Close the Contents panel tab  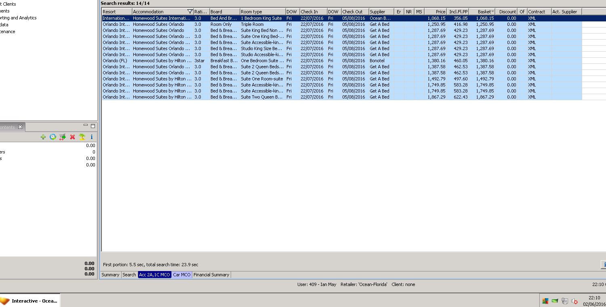click(x=20, y=127)
